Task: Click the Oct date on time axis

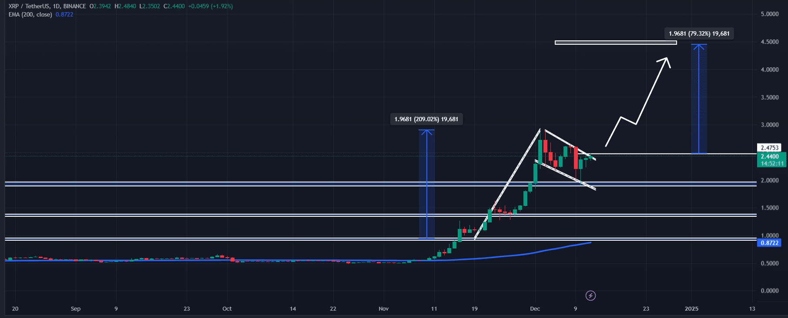Action: (x=227, y=309)
